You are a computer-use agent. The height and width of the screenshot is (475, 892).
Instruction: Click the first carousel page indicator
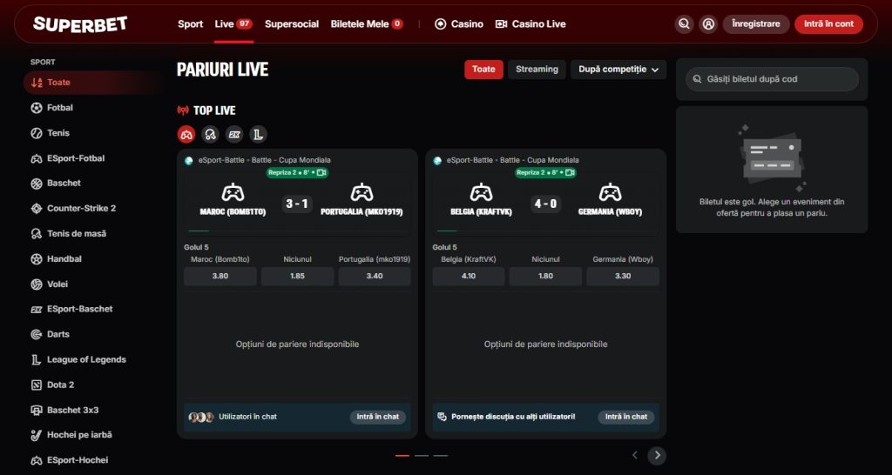coord(402,456)
